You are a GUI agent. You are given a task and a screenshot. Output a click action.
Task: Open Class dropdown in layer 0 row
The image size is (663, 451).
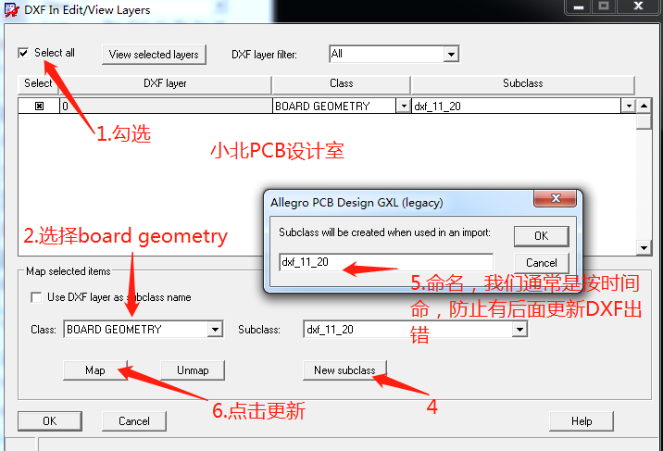[404, 106]
